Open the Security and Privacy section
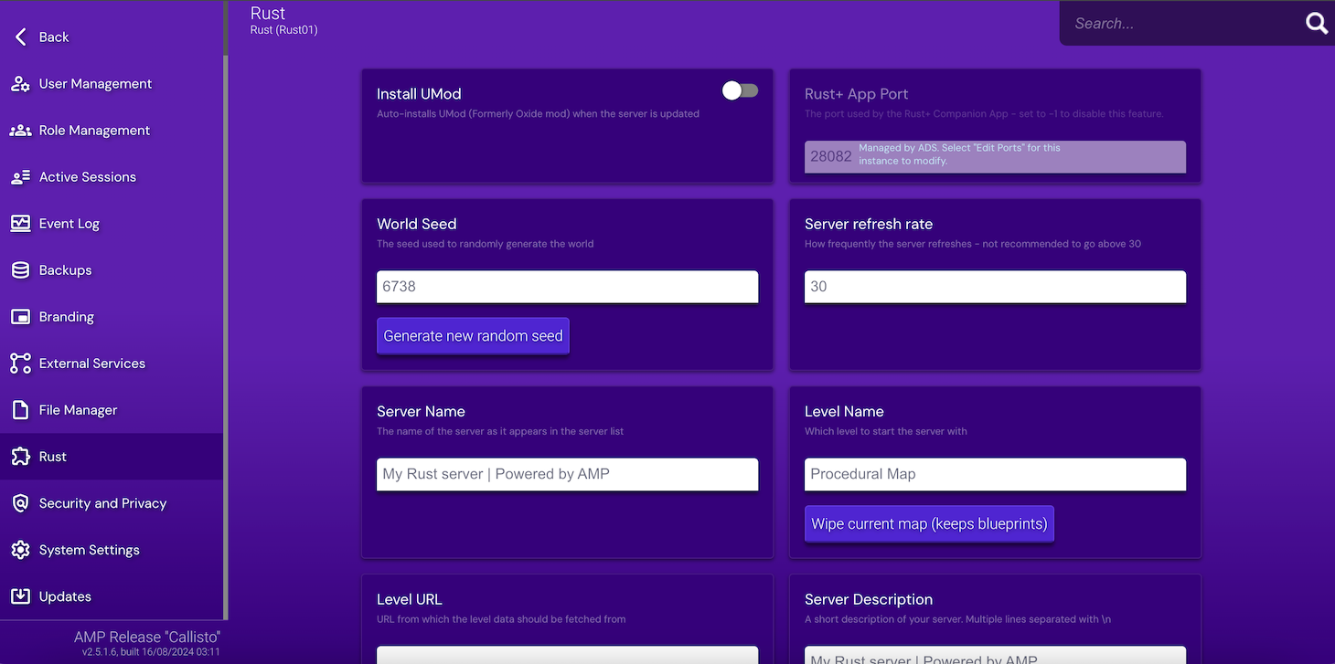 [x=20, y=502]
